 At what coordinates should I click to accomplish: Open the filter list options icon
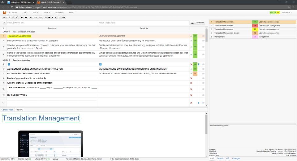[192, 23]
